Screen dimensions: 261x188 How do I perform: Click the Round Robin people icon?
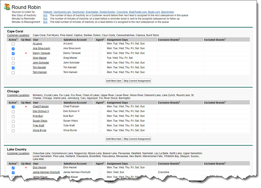pyautogui.click(x=7, y=7)
